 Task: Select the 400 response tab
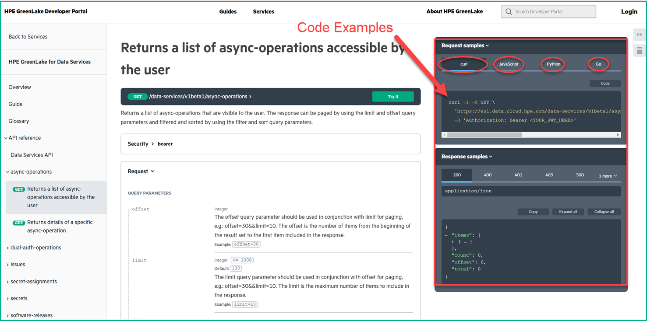488,175
